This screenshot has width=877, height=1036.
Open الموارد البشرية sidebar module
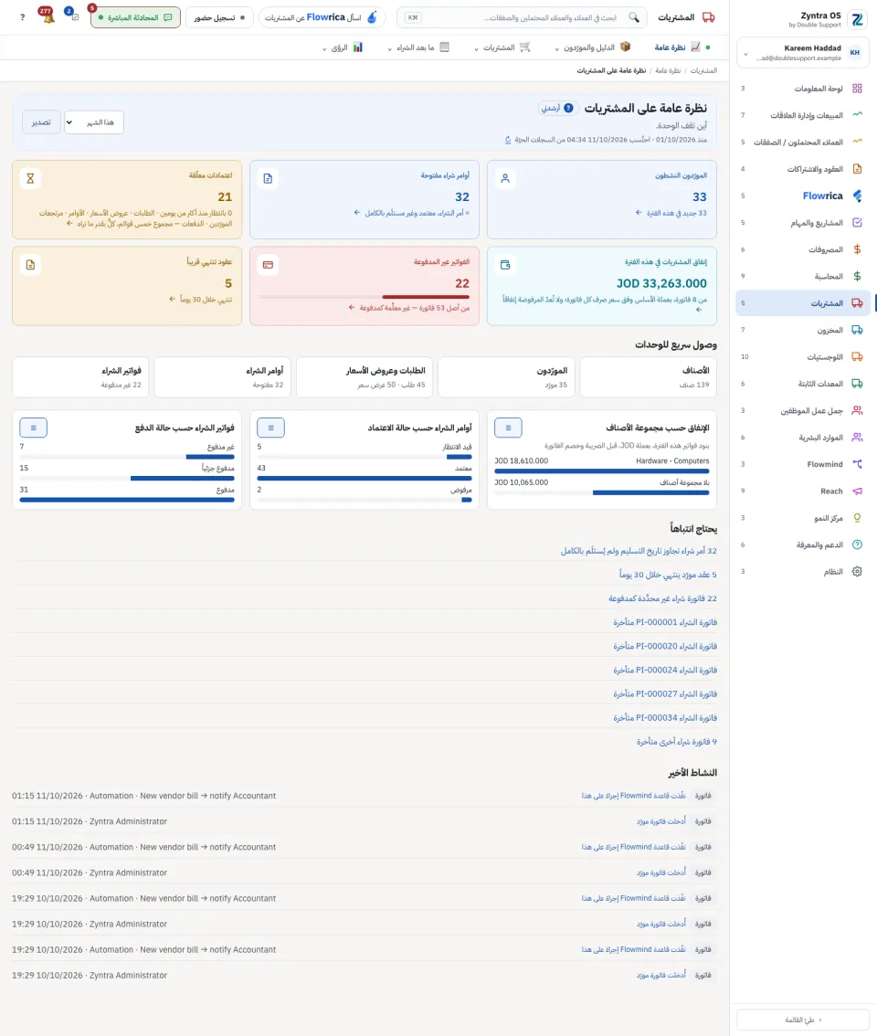click(x=802, y=438)
